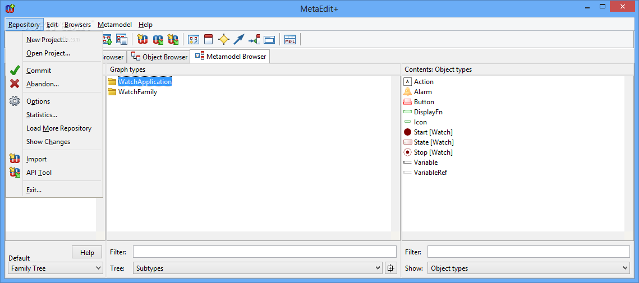Choose Load More Repository menu entry
The height and width of the screenshot is (283, 639).
click(59, 128)
